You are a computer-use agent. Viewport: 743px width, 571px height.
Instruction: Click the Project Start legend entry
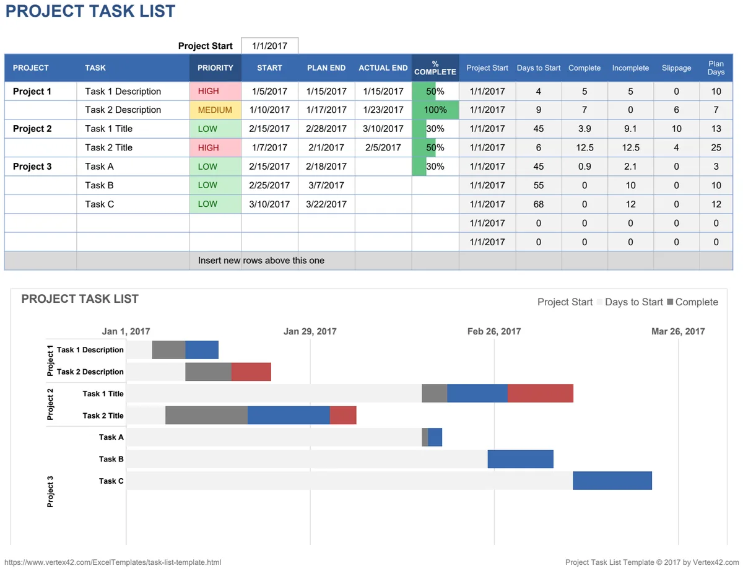coord(565,302)
